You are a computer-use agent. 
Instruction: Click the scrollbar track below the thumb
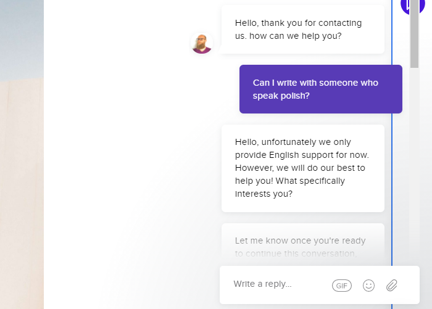click(x=414, y=165)
